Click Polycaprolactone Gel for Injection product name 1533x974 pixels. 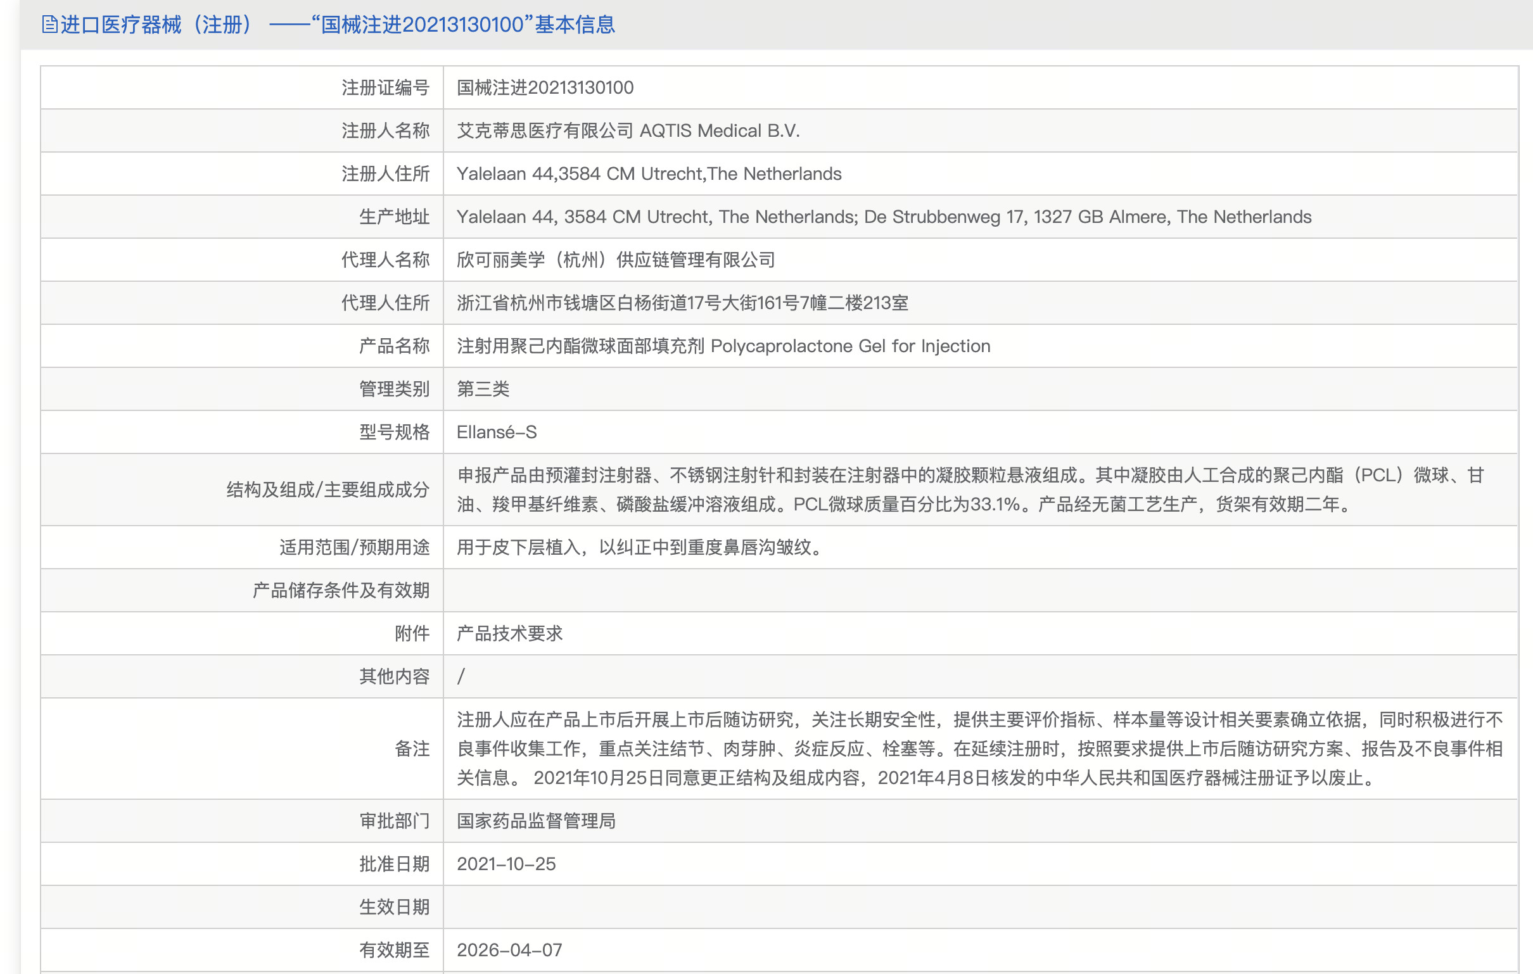click(x=723, y=346)
